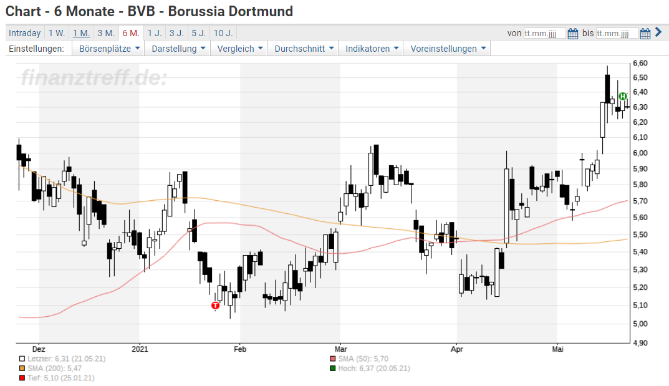Viewport: 669px width, 386px height.
Task: Open the 'bis' date calendar picker icon
Action: tap(645, 33)
